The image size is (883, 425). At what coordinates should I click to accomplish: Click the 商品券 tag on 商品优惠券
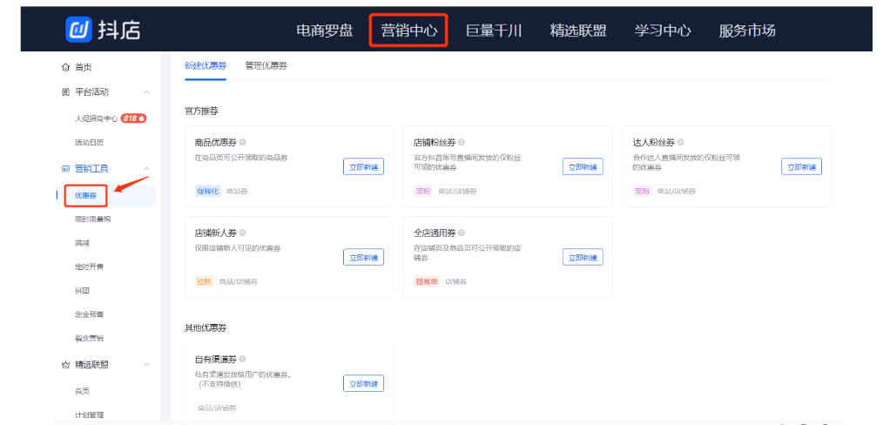(x=237, y=192)
